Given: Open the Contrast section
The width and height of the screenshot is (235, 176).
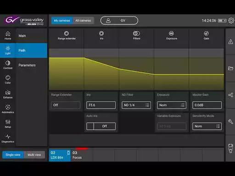Looking at the screenshot, I should pos(8,65).
